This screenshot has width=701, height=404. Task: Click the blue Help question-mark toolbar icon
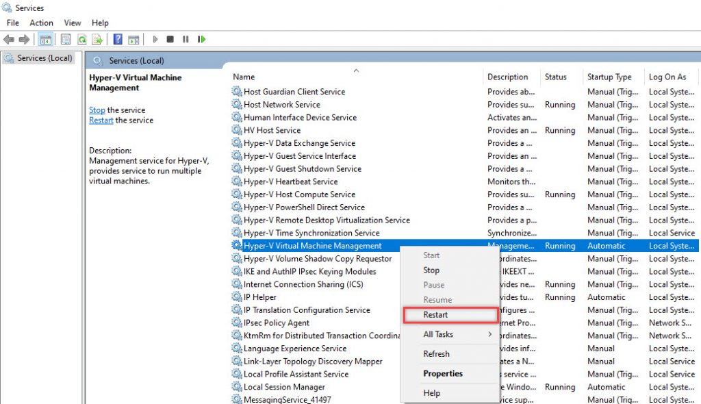coord(118,39)
